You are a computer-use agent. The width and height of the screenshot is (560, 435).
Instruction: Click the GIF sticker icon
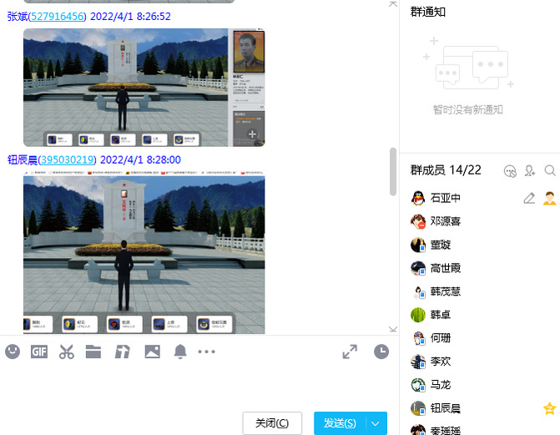39,352
